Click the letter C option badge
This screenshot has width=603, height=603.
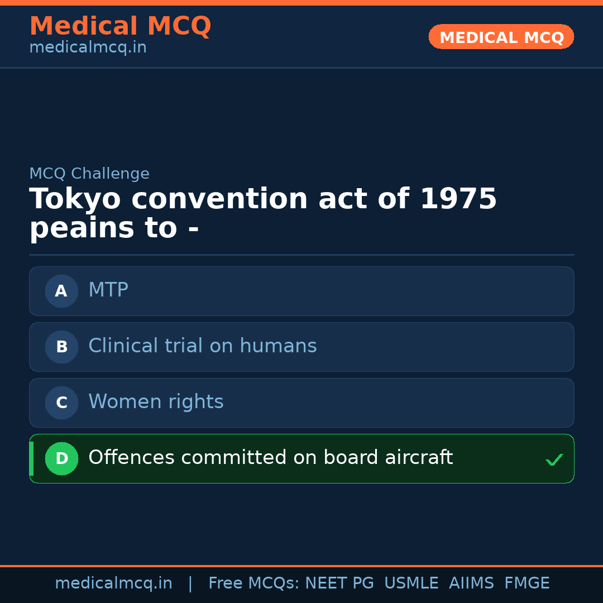point(61,403)
